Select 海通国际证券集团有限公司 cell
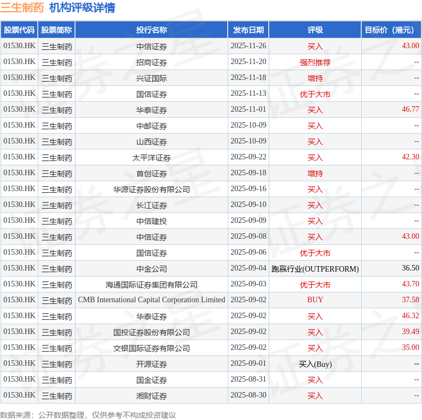Viewport: 422px width, 420px height. pos(152,285)
